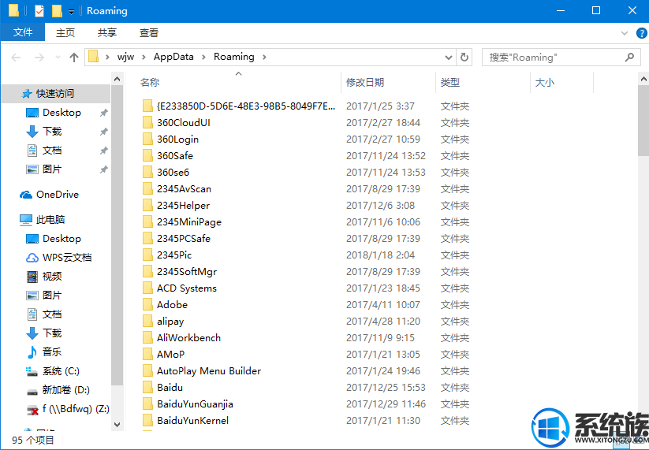Select the AutoPlay Menu Builder folder

[209, 371]
